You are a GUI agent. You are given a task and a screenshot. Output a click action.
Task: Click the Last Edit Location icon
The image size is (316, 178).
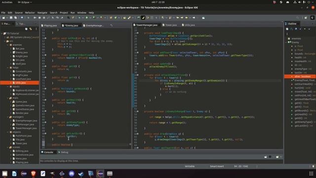coord(178,18)
